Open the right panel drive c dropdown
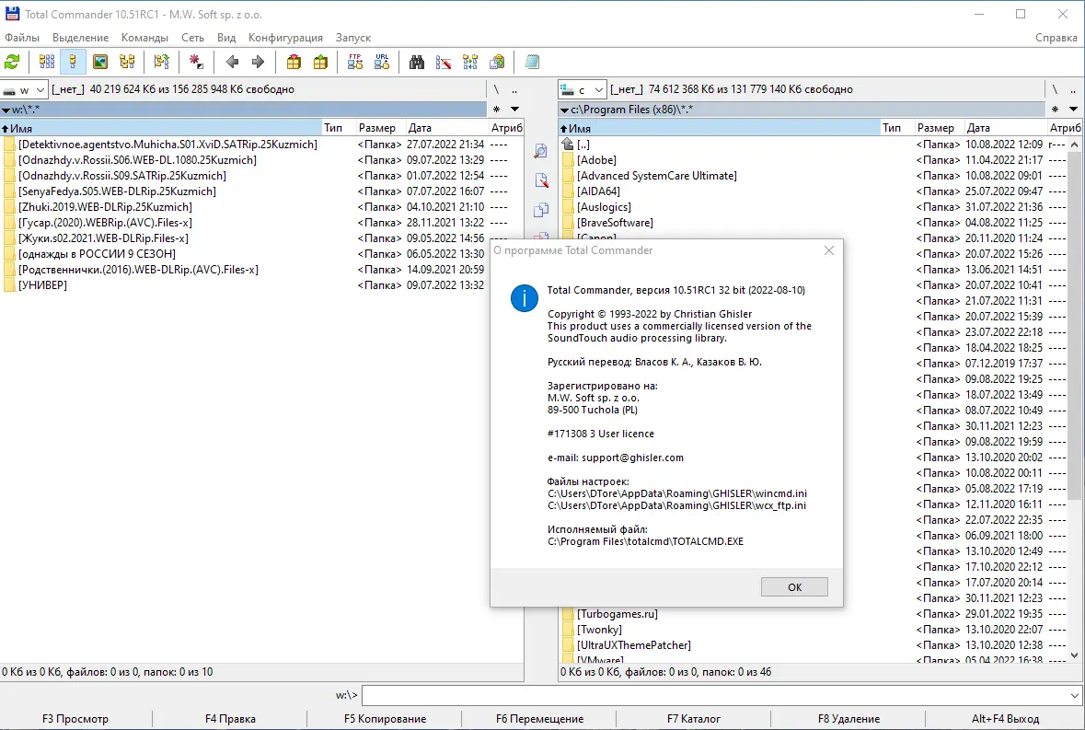 pyautogui.click(x=583, y=90)
